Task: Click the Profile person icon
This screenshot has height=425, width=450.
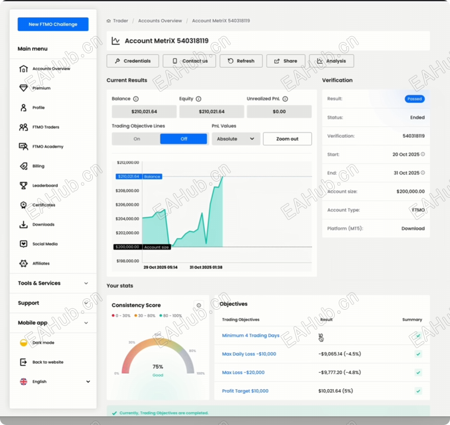Action: tap(24, 107)
